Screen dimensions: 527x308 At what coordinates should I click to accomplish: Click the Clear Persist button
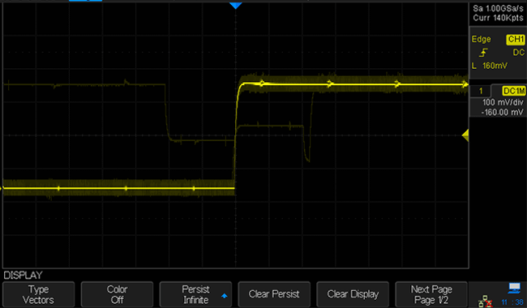[274, 294]
